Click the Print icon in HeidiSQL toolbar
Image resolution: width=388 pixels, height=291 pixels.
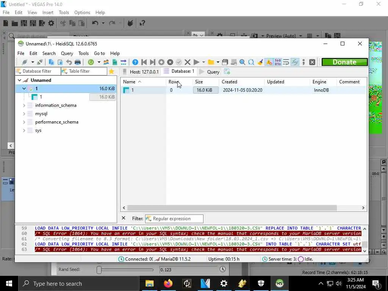click(x=78, y=62)
